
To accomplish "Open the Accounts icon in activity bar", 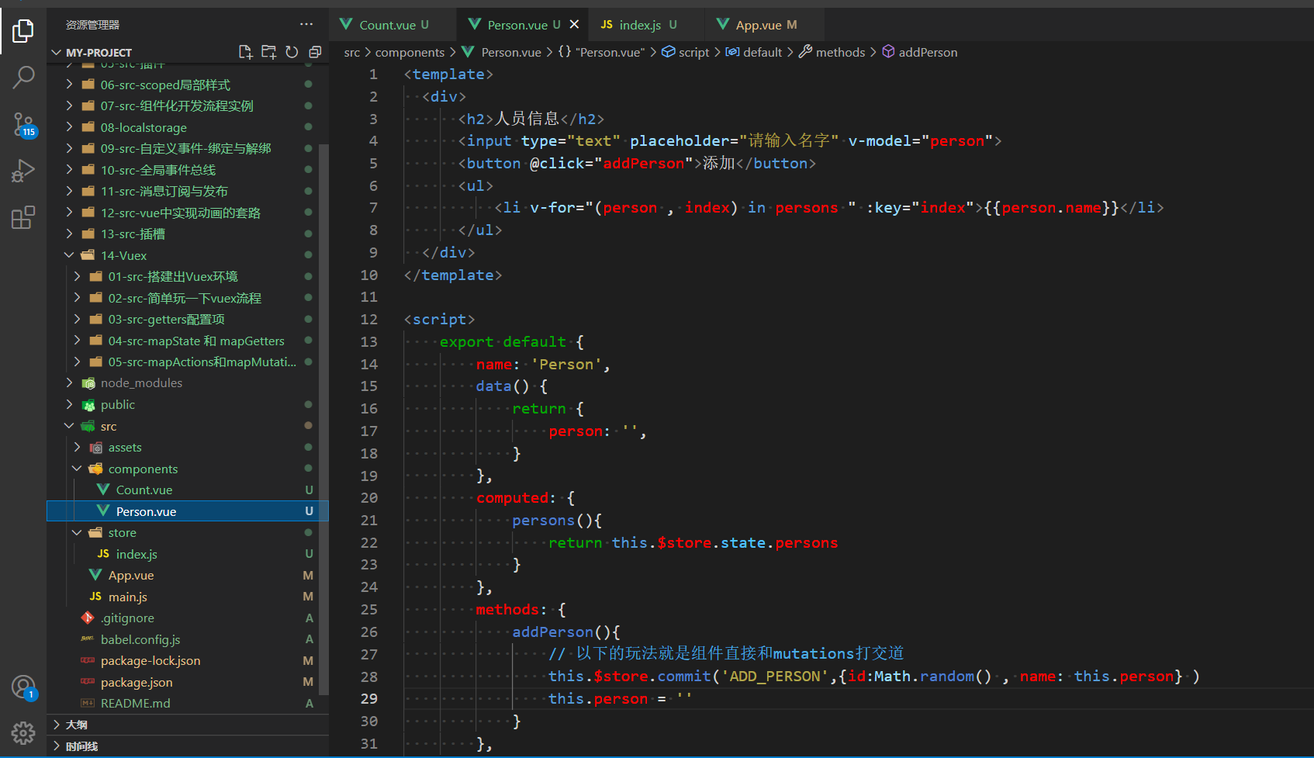I will pos(23,687).
